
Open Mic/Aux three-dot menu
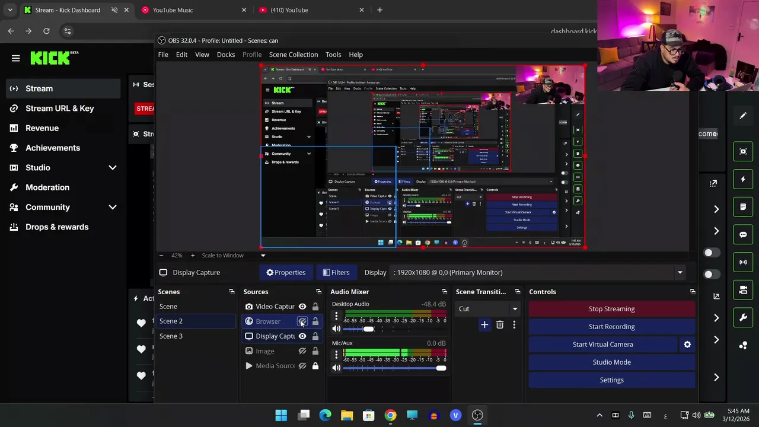tap(336, 355)
